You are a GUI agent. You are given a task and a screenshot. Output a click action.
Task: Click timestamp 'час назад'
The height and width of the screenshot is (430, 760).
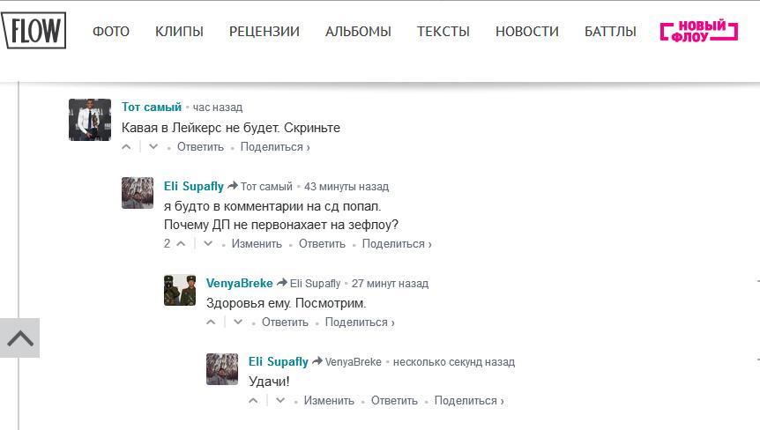(x=218, y=107)
